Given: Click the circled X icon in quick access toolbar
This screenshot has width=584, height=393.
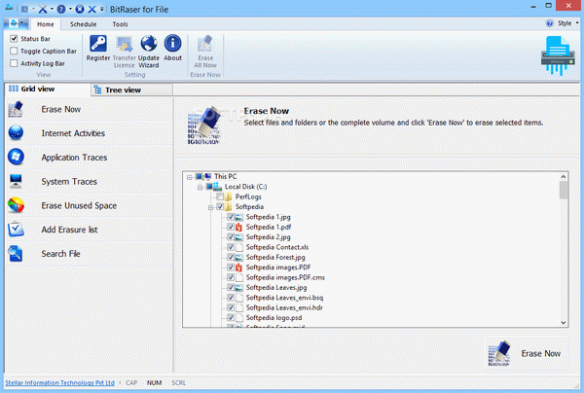Looking at the screenshot, I should coord(80,9).
